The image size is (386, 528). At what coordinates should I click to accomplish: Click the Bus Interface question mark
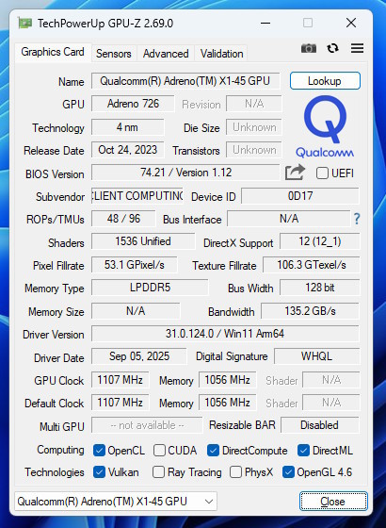[x=357, y=219]
